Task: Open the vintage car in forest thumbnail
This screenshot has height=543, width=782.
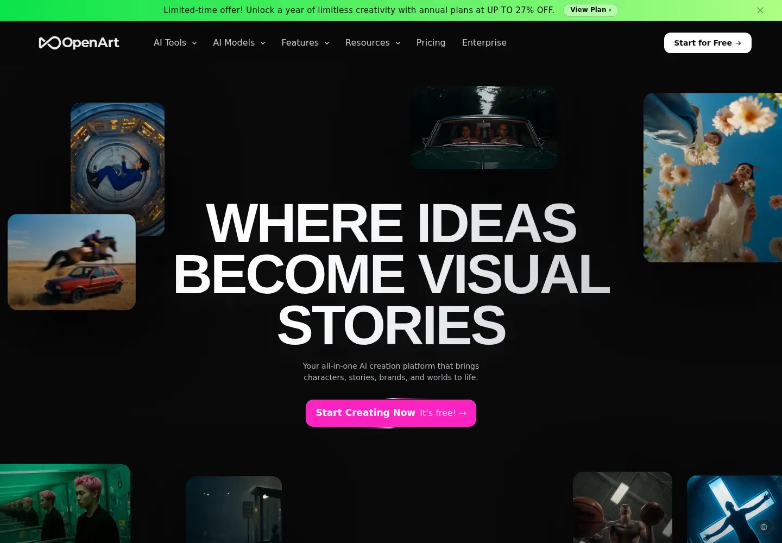Action: click(483, 127)
